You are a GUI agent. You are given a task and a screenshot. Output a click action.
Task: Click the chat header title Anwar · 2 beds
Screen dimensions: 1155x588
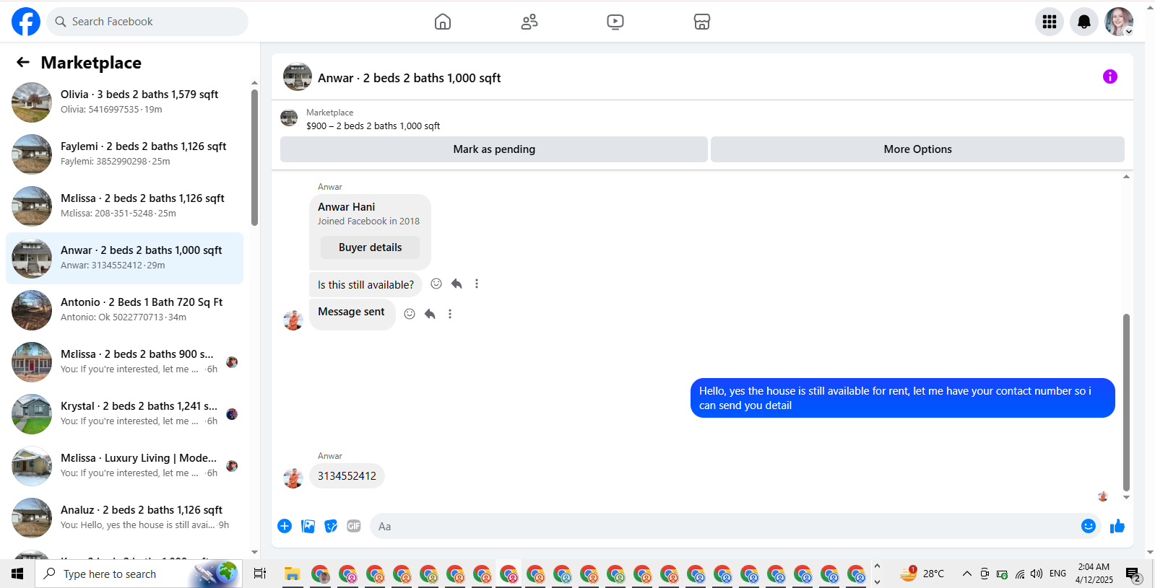point(409,78)
